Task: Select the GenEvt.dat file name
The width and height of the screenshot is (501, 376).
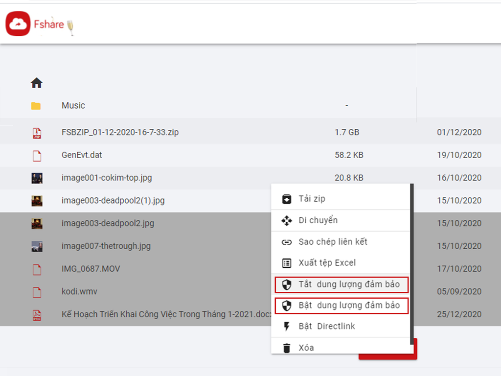Action: point(82,155)
